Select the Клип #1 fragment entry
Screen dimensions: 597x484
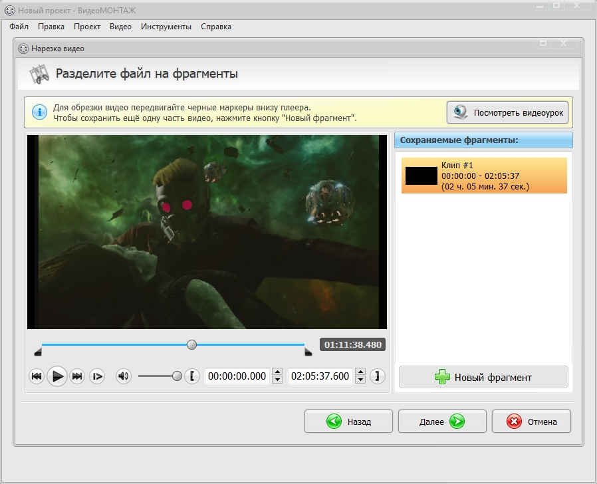pyautogui.click(x=484, y=176)
